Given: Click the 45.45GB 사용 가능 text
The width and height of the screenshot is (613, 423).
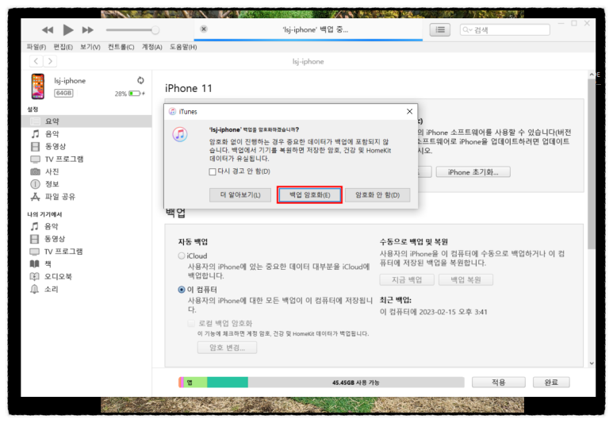Looking at the screenshot, I should (356, 383).
